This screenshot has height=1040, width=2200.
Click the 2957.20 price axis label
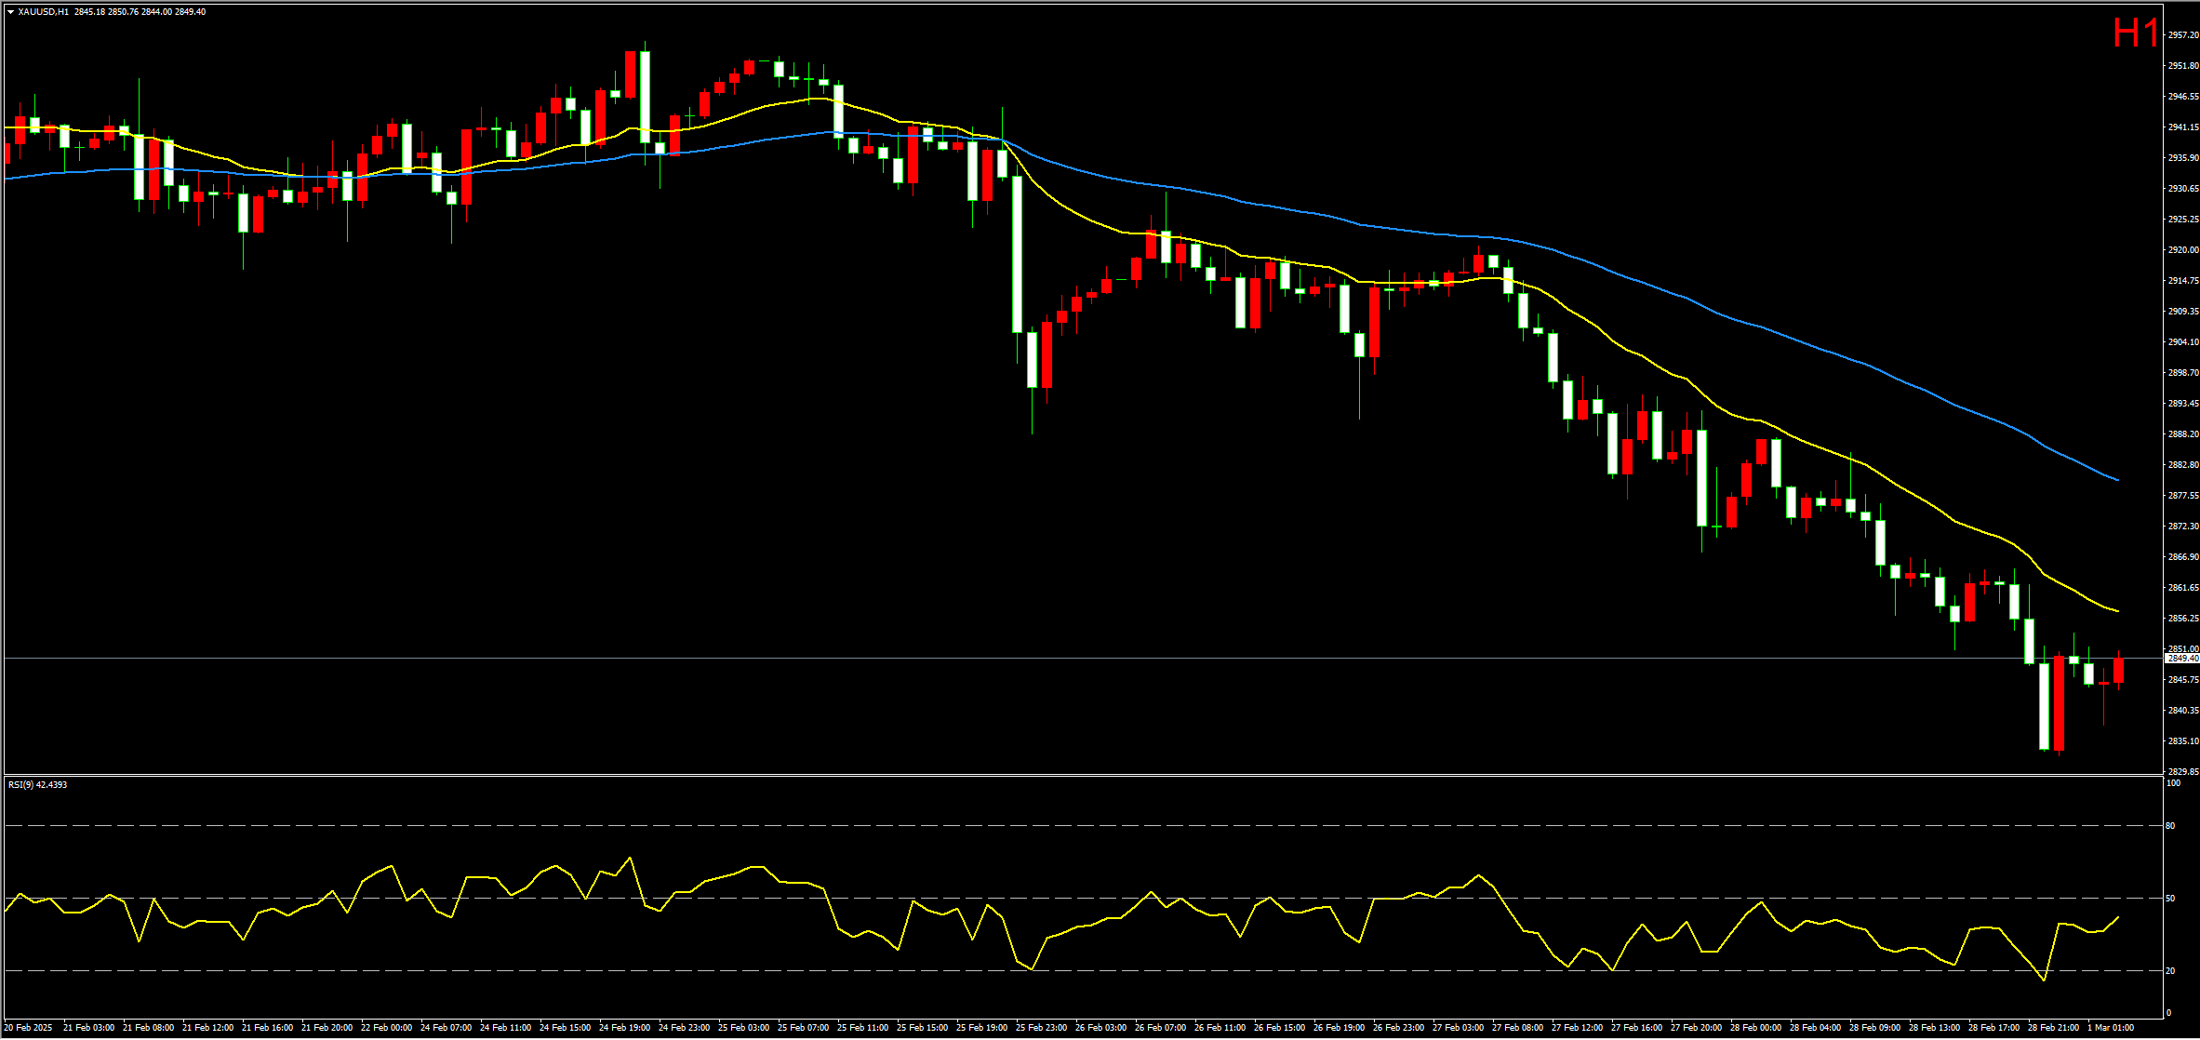coord(2183,35)
